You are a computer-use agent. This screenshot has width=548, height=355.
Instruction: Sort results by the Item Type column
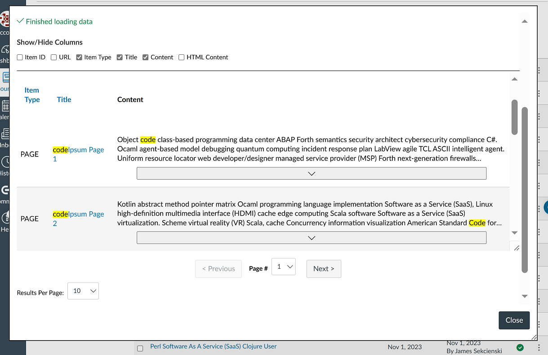click(32, 95)
